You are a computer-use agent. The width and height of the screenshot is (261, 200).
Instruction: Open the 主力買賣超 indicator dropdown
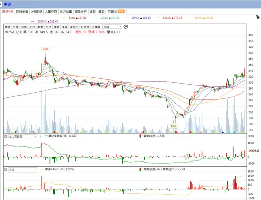click(23, 137)
